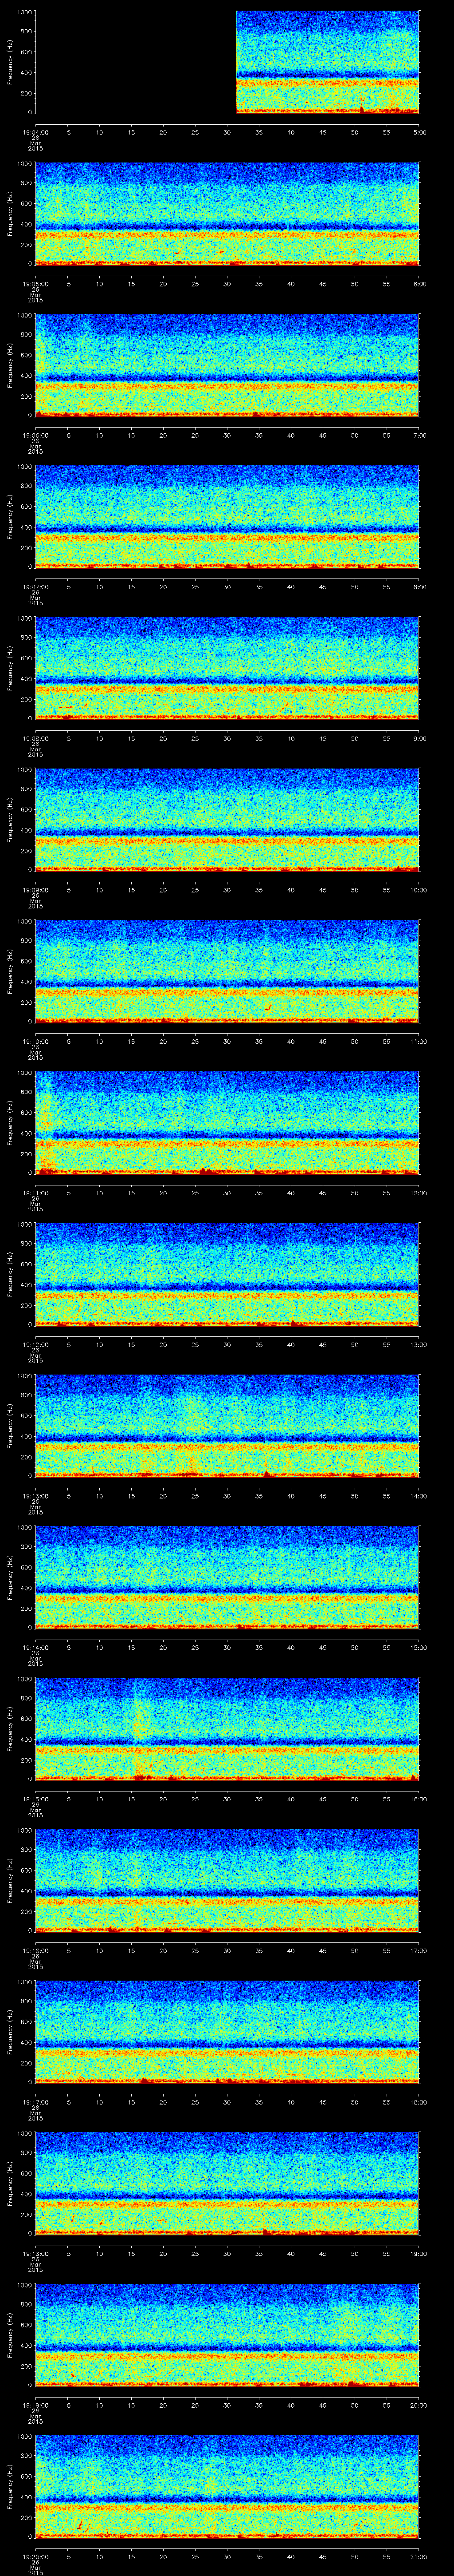
Task: Click the 19:20:00 start time label
Action: 35,2558
